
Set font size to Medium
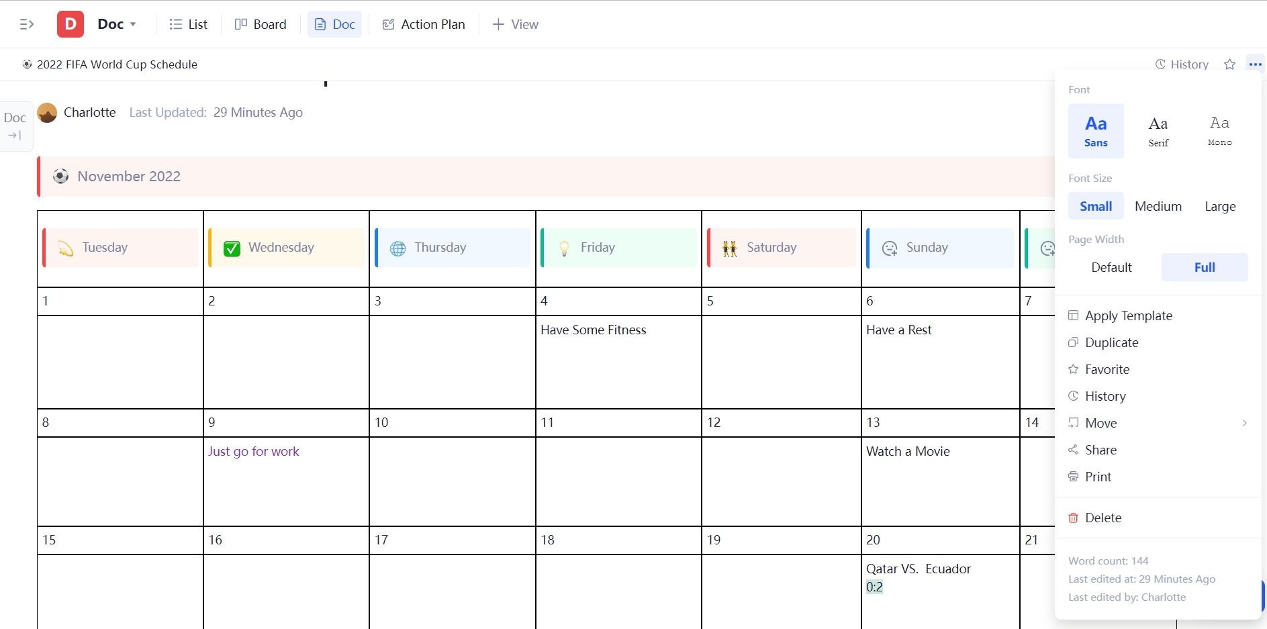pos(1158,206)
